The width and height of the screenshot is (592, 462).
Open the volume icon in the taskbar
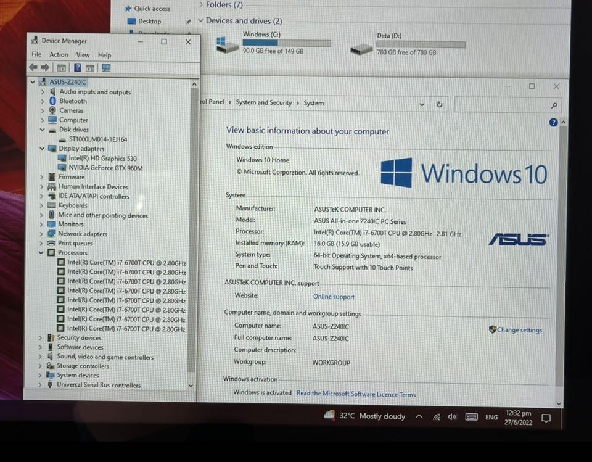point(452,417)
